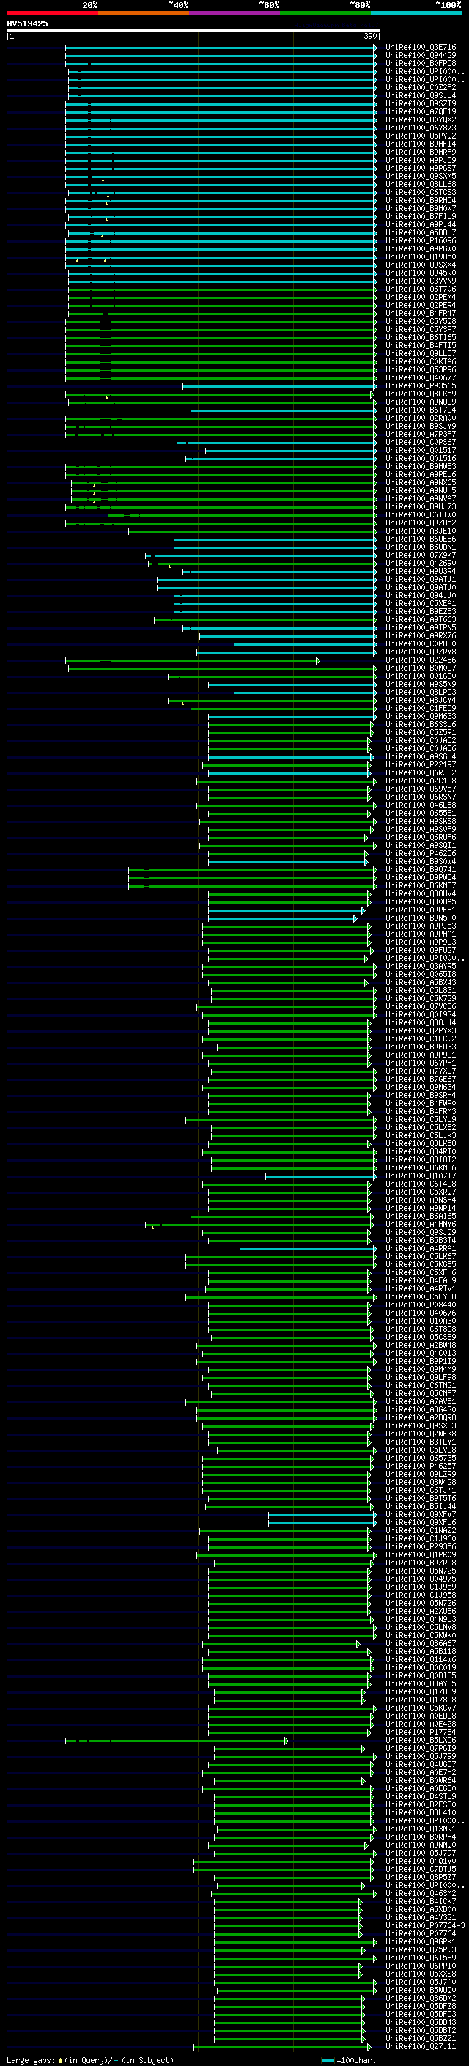Click the UniRef100_C5XEA1 label
The width and height of the screenshot is (469, 2066).
coord(420,603)
